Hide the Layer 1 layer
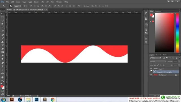Image resolution: width=181 pixels, height=102 pixels. pyautogui.click(x=151, y=69)
